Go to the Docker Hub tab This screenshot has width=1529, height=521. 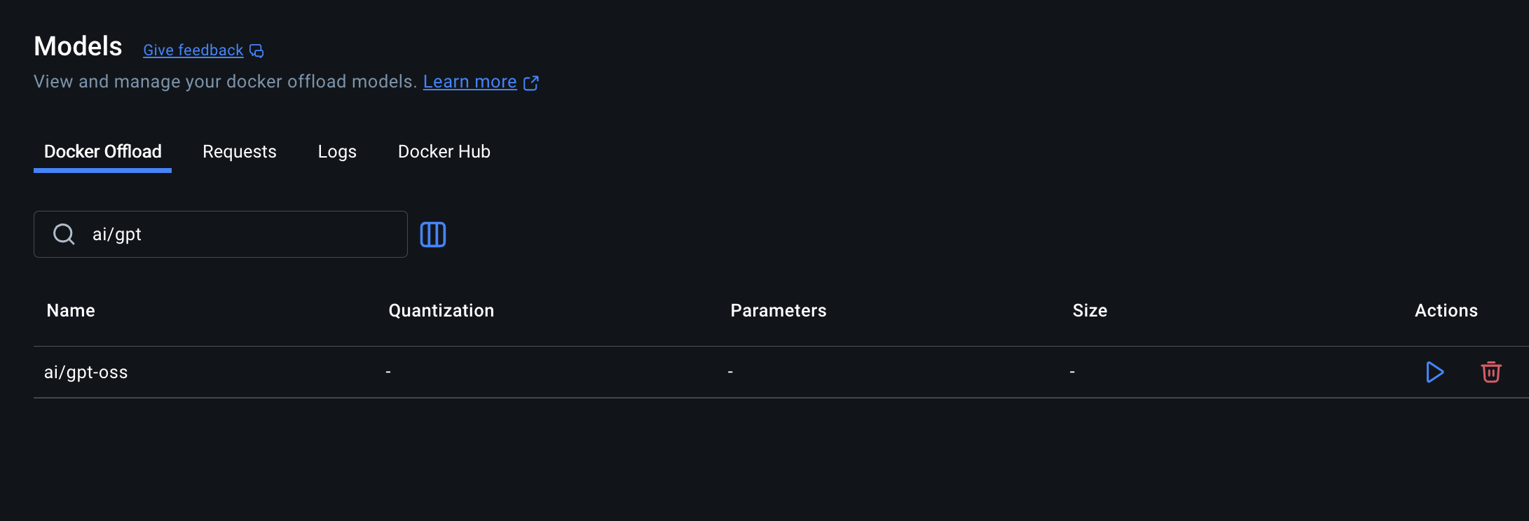click(x=444, y=151)
